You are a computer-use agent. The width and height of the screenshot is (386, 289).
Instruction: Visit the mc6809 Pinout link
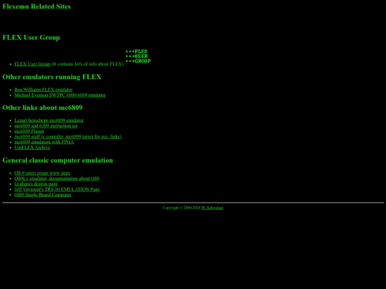tap(29, 131)
